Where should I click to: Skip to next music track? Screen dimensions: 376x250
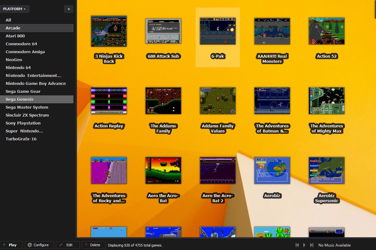click(312, 245)
